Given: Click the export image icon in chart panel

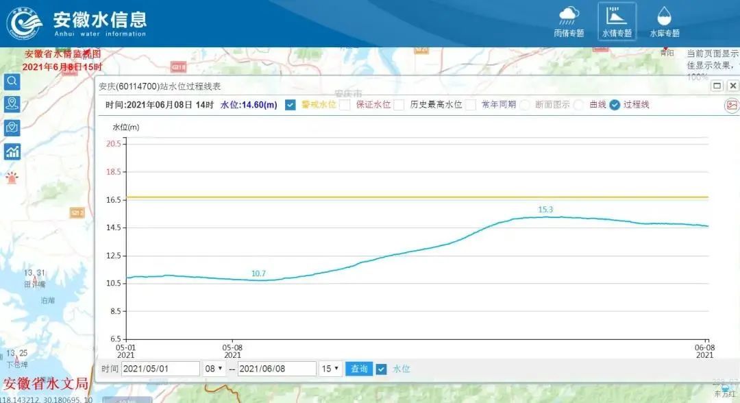Looking at the screenshot, I should (732, 105).
